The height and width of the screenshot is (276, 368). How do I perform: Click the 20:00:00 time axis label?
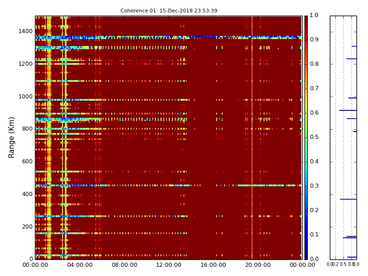(x=258, y=265)
